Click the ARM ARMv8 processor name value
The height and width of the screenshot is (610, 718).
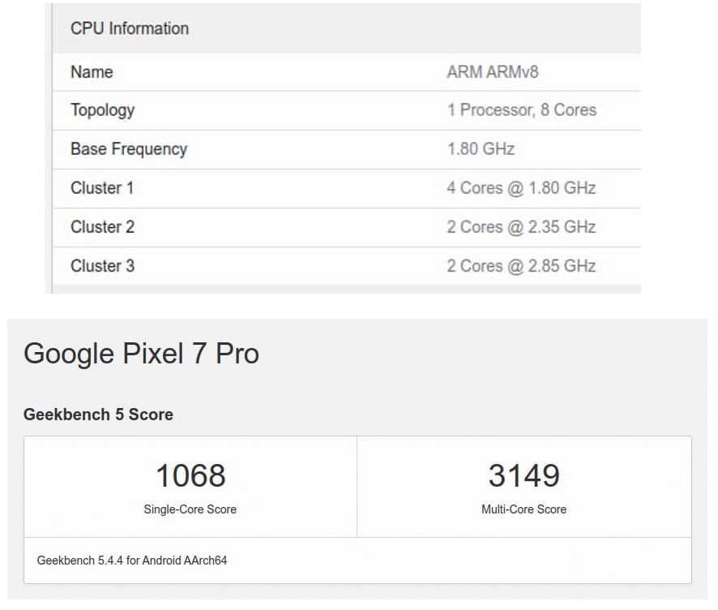(493, 72)
